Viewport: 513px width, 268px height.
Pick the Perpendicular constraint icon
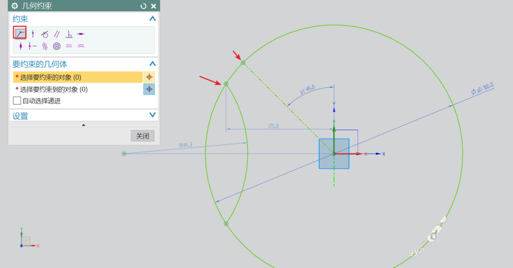(x=69, y=34)
